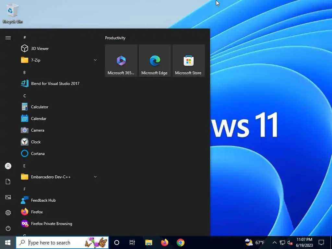Image resolution: width=332 pixels, height=249 pixels.
Task: Select the Recycle Bin desktop icon
Action: pos(13,13)
